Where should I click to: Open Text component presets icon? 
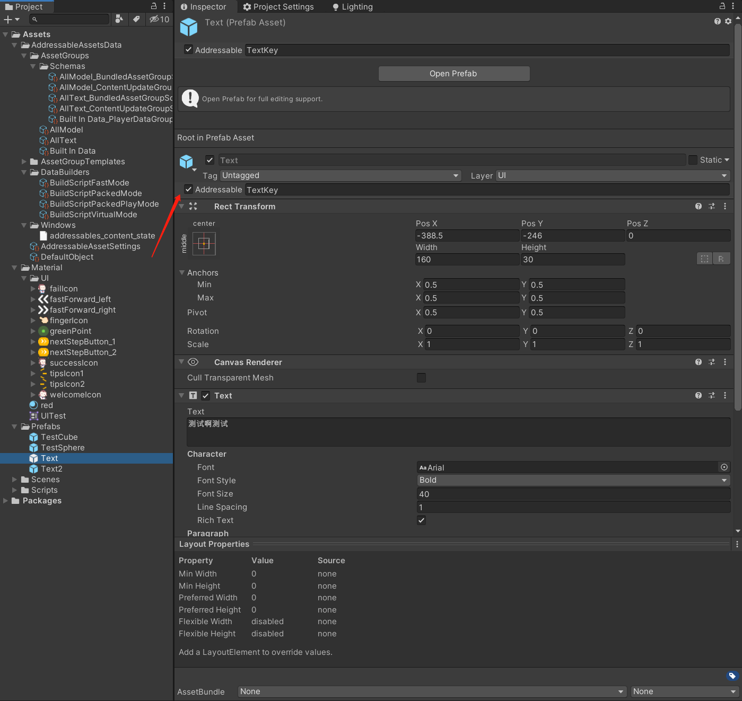pyautogui.click(x=712, y=395)
